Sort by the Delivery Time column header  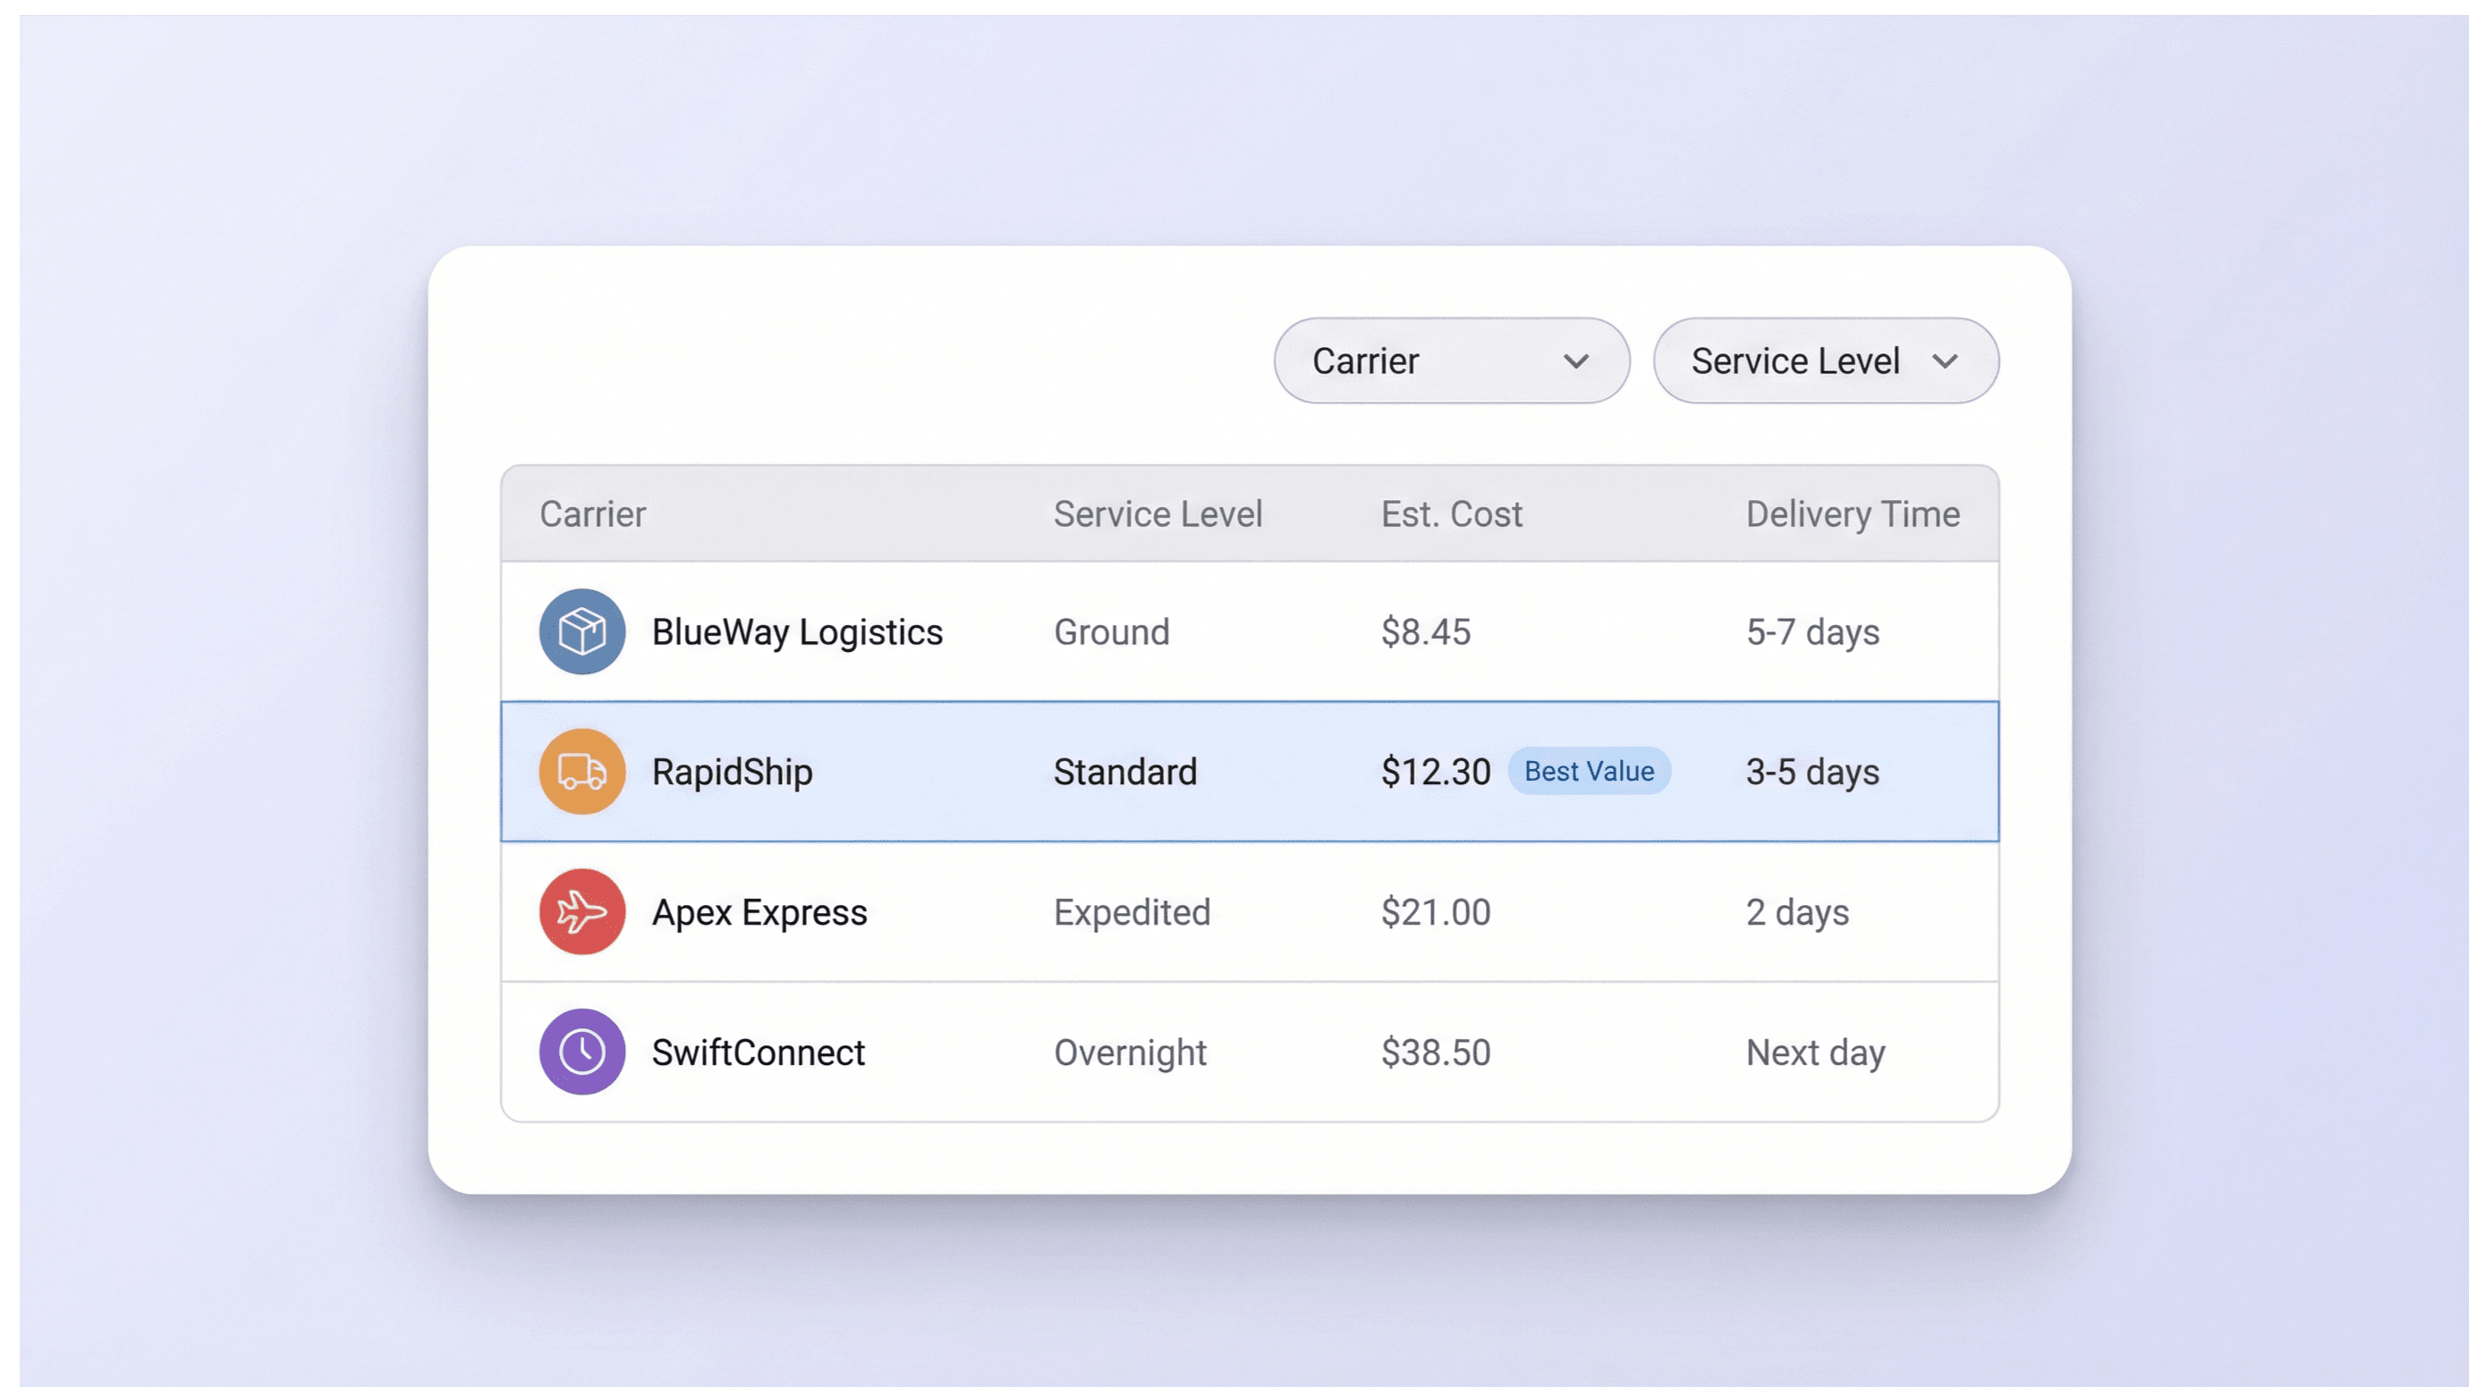tap(1852, 514)
